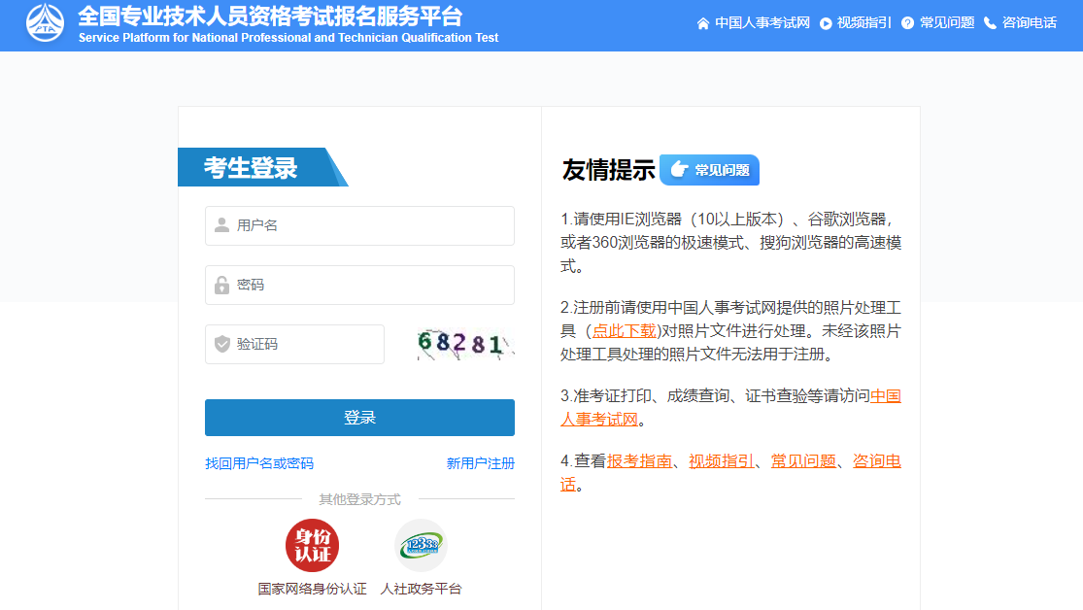This screenshot has width=1083, height=610.
Task: Click the shield icon in the captcha field
Action: [221, 344]
